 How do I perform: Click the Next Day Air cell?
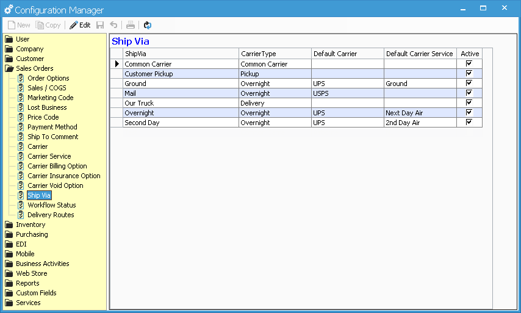[x=420, y=113]
